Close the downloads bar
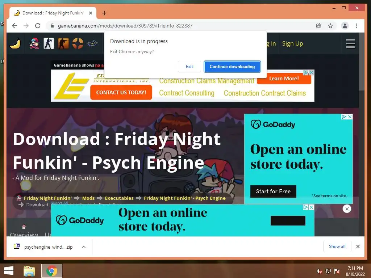Screen dimensions: 371x278 (x=358, y=247)
